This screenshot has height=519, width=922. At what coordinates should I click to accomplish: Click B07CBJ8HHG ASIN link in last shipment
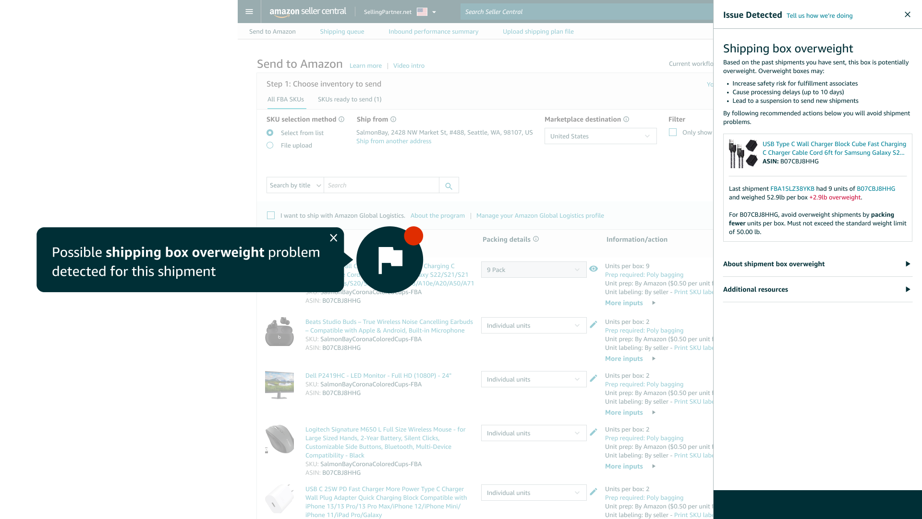point(876,189)
